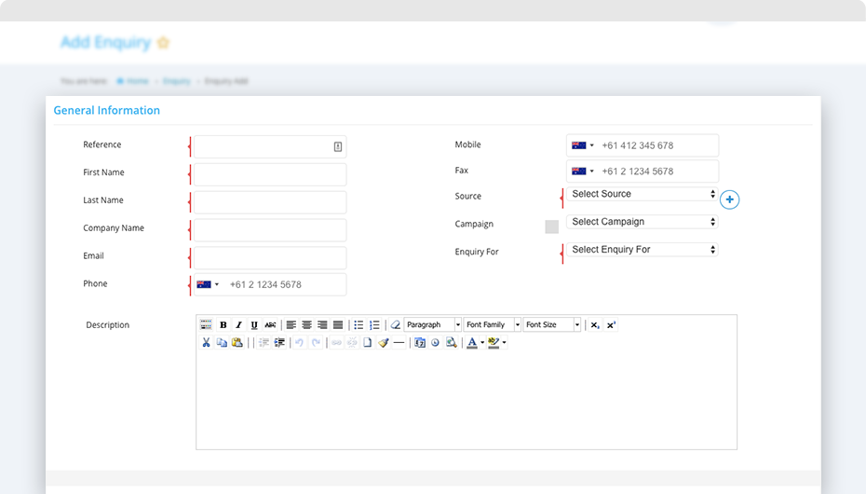Image resolution: width=866 pixels, height=494 pixels.
Task: Increase indent of description text
Action: 279,343
